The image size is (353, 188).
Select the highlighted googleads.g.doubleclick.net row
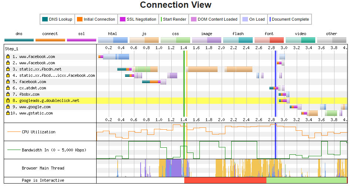[176, 100]
